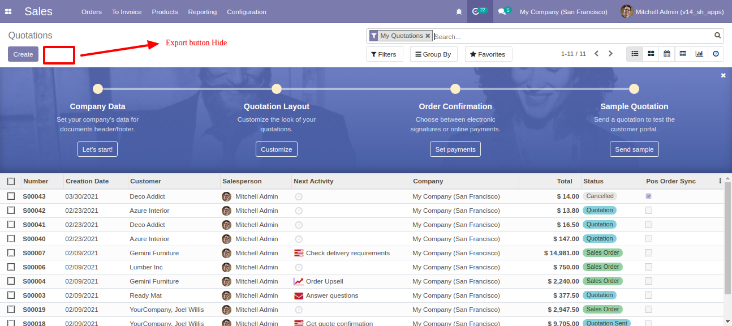Toggle select-all checkbox in table header
Viewport: 732px width, 326px height.
pyautogui.click(x=11, y=181)
